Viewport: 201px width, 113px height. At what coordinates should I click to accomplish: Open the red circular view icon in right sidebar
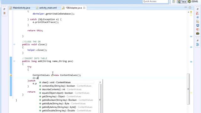(198, 30)
